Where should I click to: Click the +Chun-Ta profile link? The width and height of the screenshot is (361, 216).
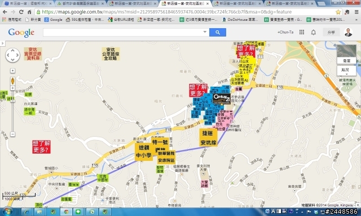[x=285, y=33]
